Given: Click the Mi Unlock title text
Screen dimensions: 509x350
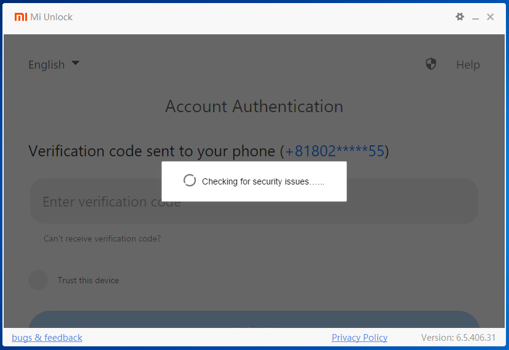Looking at the screenshot, I should (52, 17).
